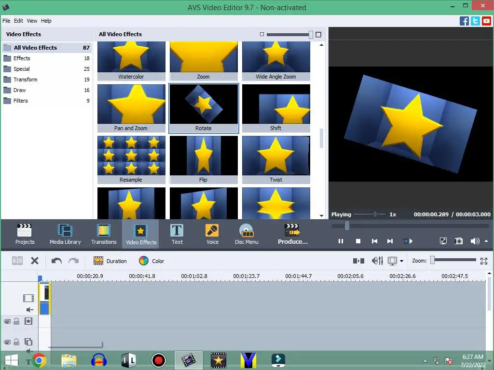
Task: Open the Color correction tool
Action: 151,261
